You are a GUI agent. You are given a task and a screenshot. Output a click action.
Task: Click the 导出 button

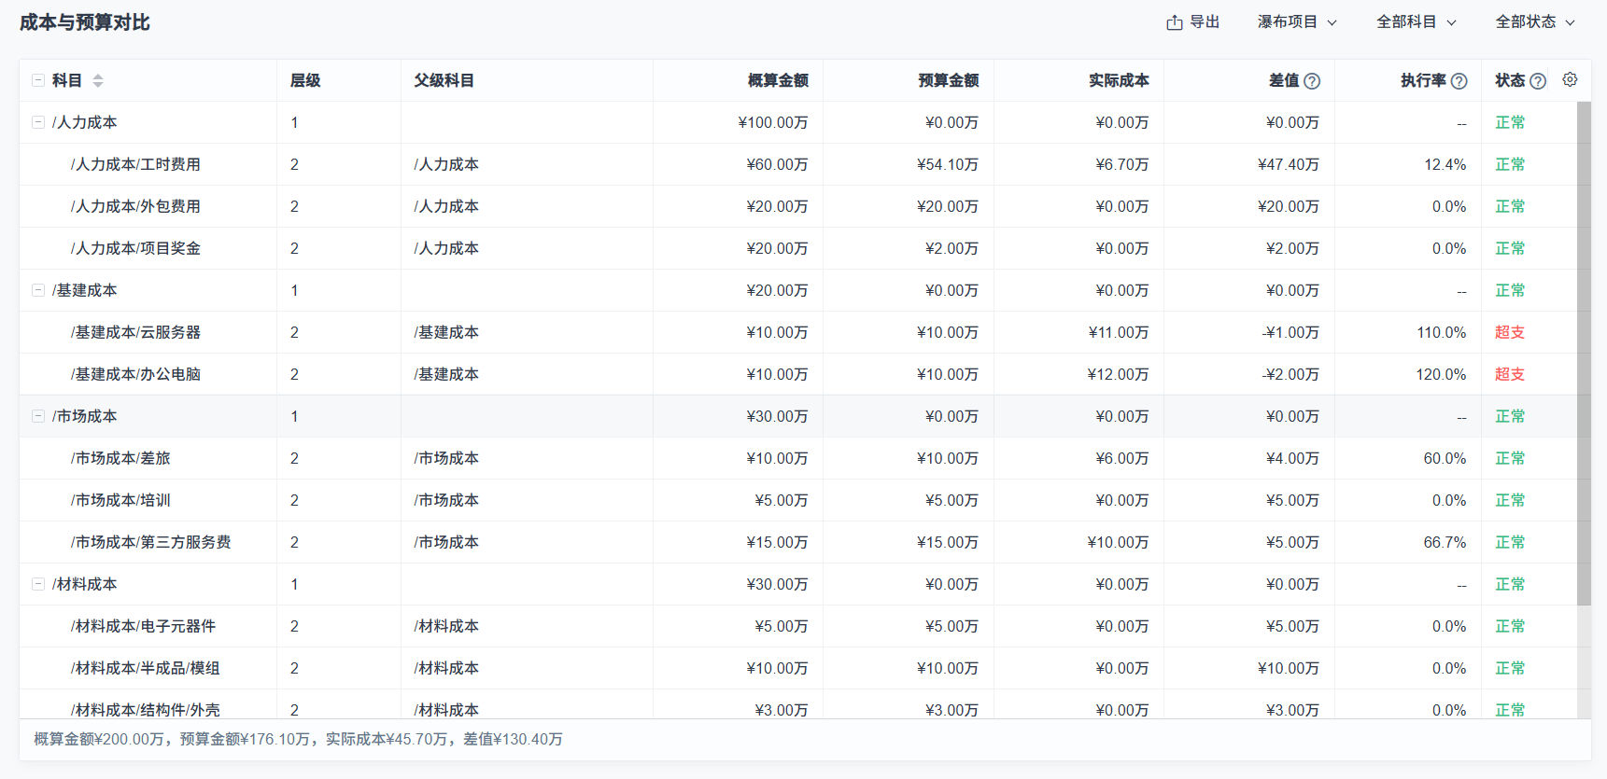point(1193,22)
